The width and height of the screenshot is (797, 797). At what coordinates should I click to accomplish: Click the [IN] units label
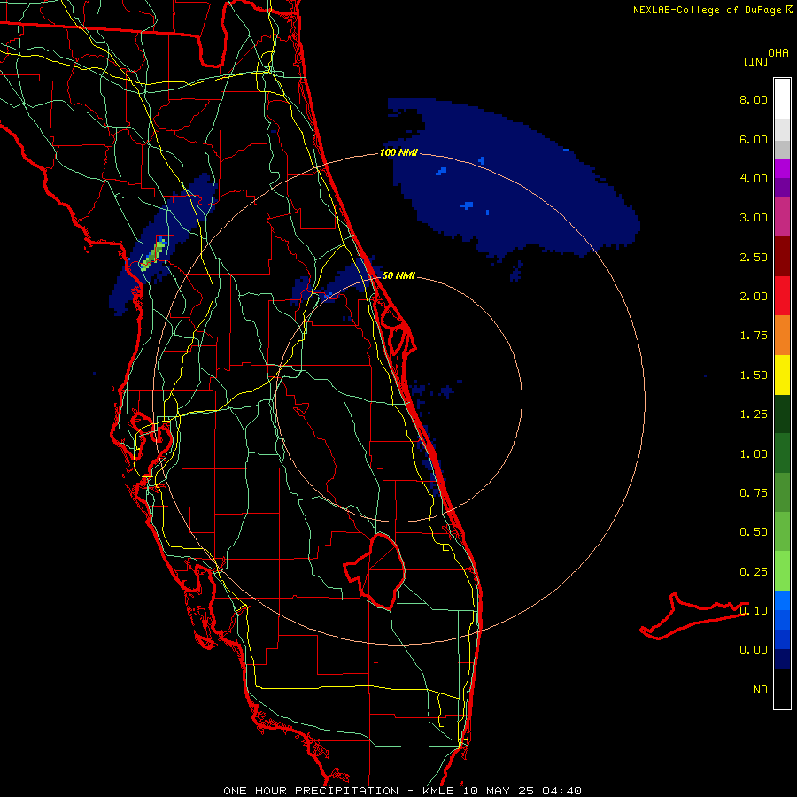pyautogui.click(x=755, y=61)
